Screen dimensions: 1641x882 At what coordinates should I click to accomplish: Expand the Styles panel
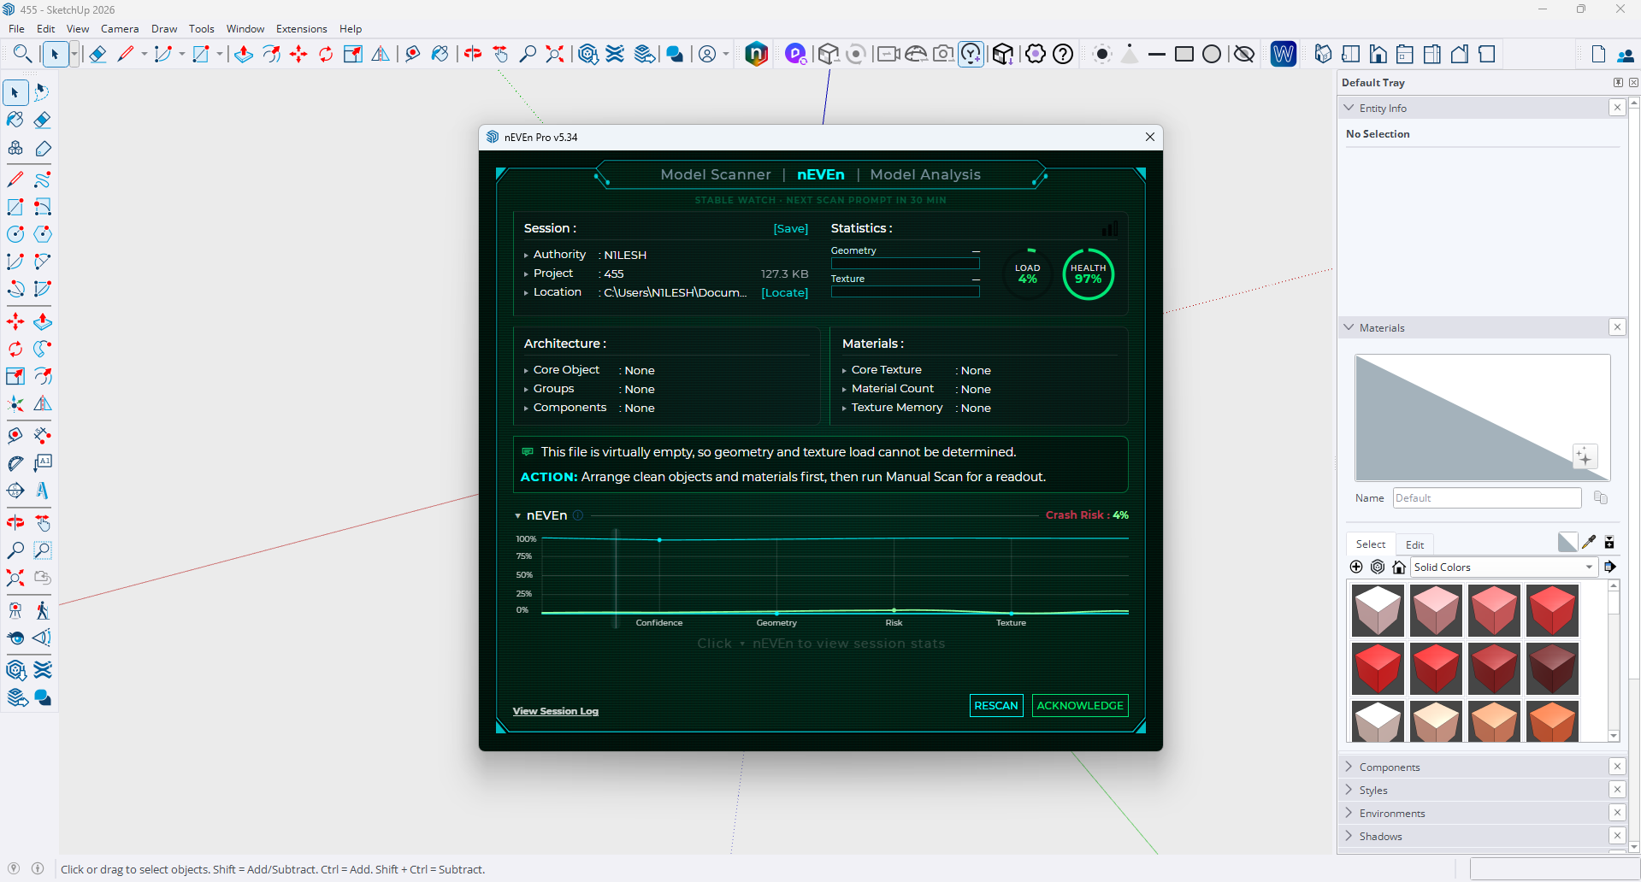[x=1349, y=790]
